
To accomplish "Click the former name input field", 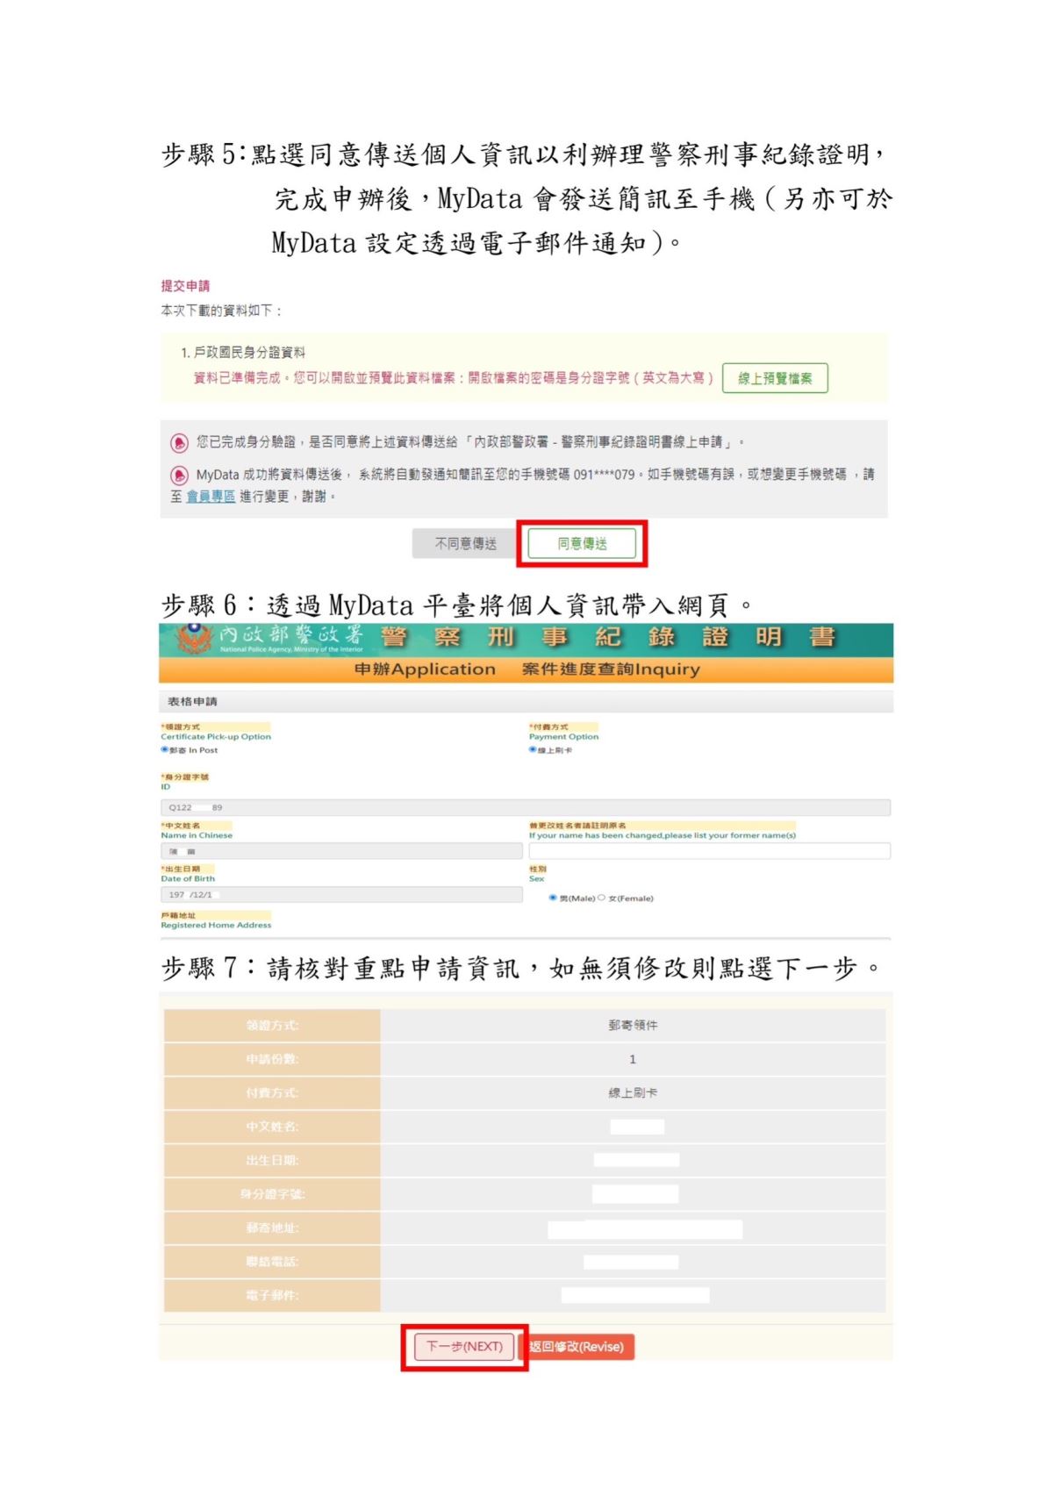I will [709, 851].
